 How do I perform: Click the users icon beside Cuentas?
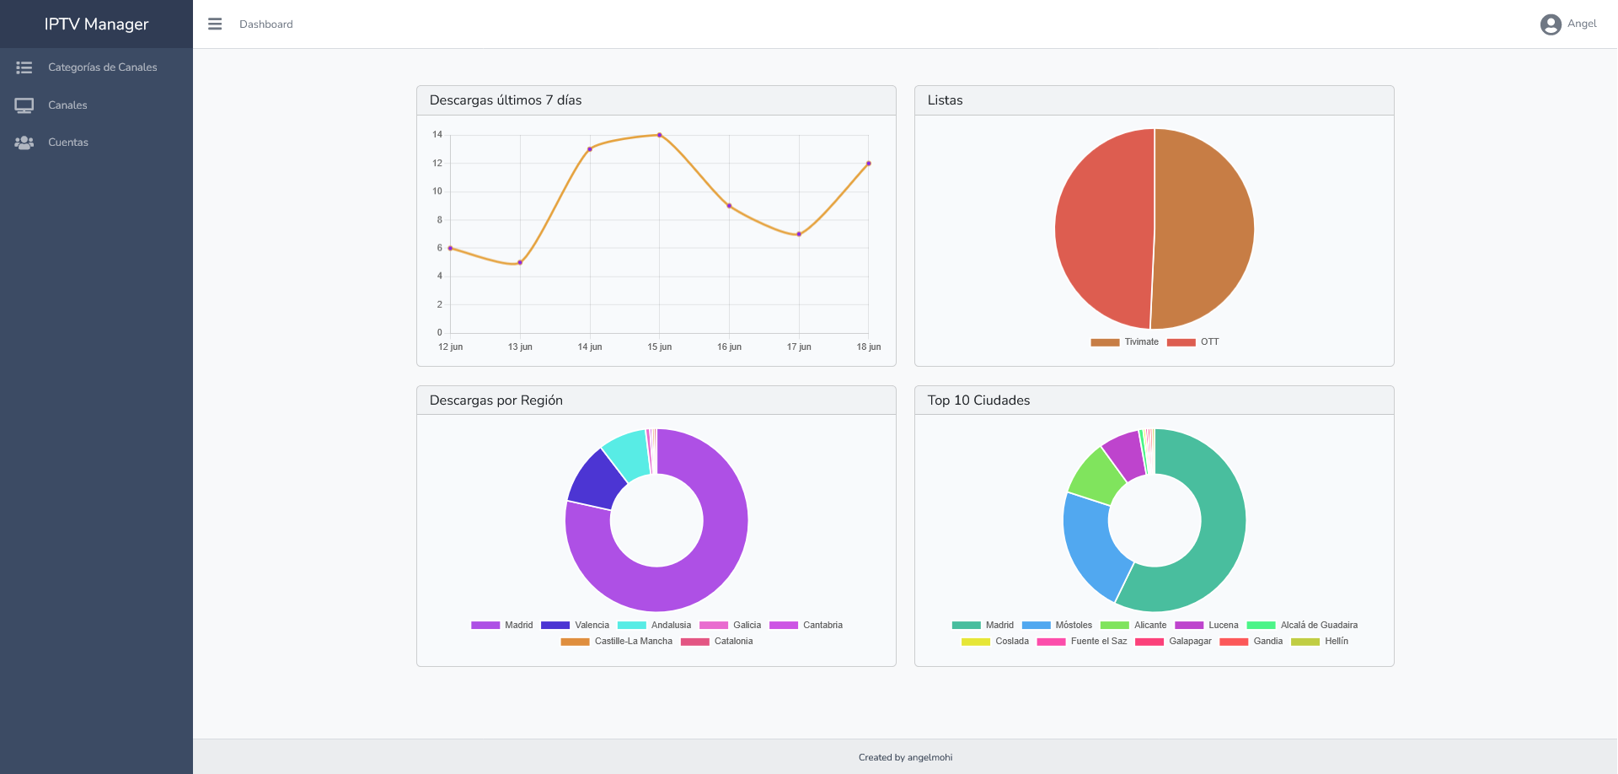(24, 142)
